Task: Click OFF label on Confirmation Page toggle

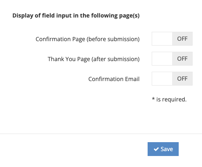Action: [x=182, y=39]
